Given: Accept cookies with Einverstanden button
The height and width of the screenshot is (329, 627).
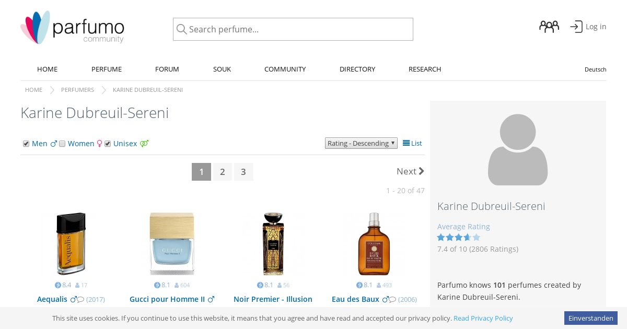Looking at the screenshot, I should coord(591,318).
